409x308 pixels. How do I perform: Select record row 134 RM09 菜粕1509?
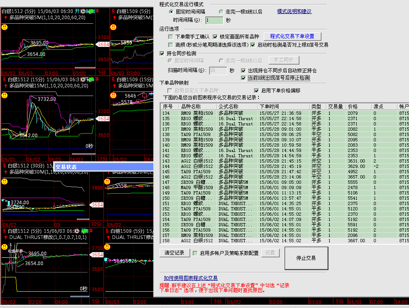[x=285, y=113]
